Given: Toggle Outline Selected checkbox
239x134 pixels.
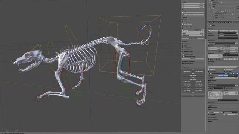Looking at the screenshot, I should 183,24.
